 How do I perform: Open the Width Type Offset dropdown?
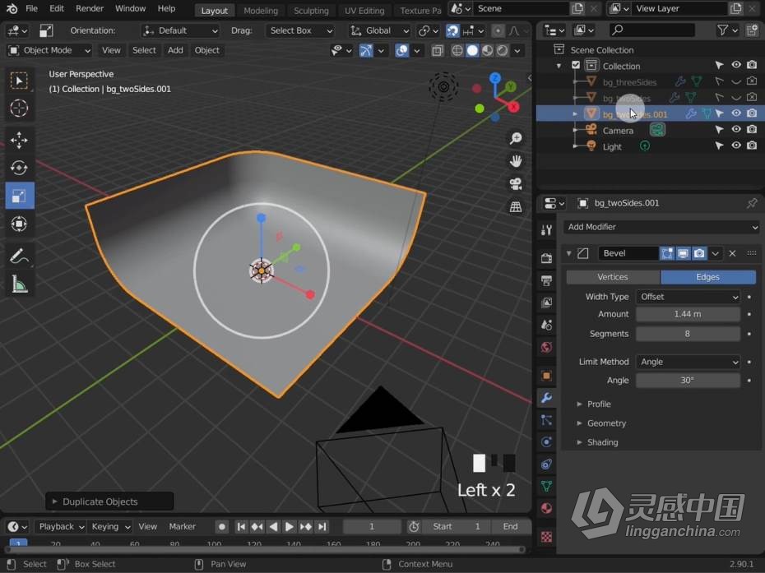[688, 297]
